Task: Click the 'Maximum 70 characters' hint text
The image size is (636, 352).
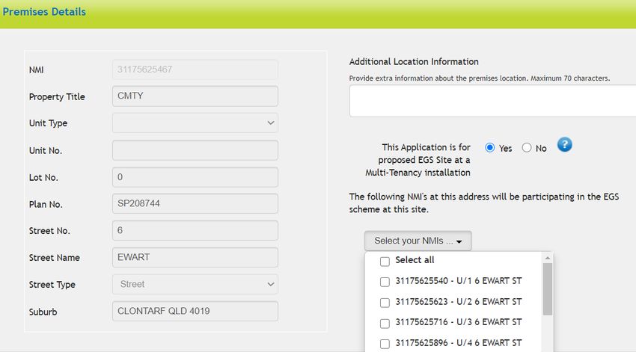Action: pos(570,78)
